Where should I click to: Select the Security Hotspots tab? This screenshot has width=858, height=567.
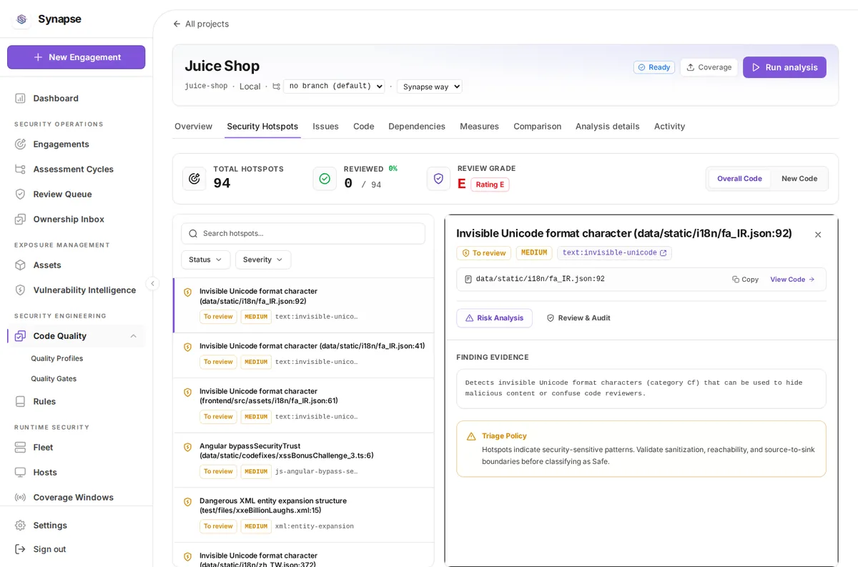[262, 126]
